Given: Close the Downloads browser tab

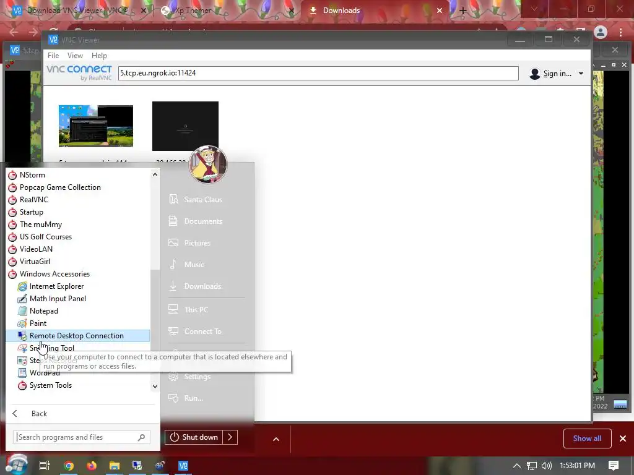Looking at the screenshot, I should pyautogui.click(x=440, y=11).
